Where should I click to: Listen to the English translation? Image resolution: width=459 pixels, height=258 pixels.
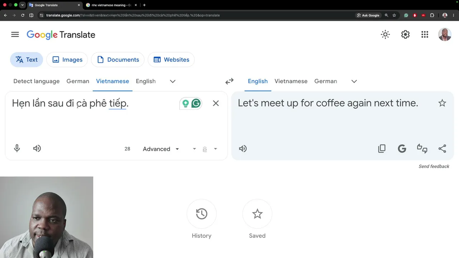tap(243, 149)
